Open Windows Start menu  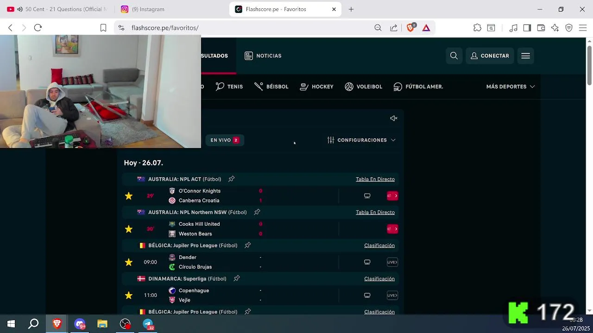pyautogui.click(x=11, y=324)
